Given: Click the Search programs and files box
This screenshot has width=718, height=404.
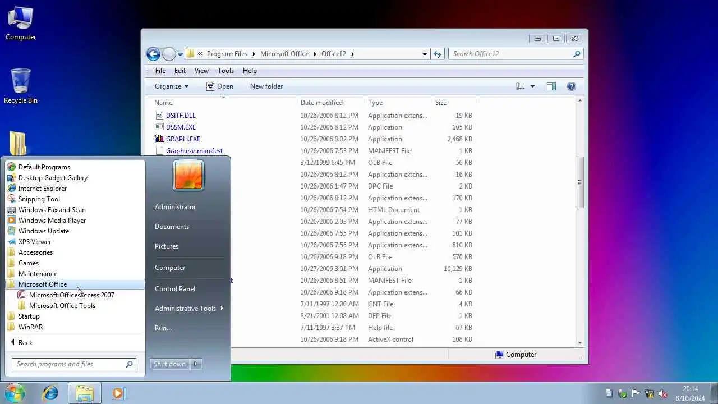Looking at the screenshot, I should [x=73, y=364].
